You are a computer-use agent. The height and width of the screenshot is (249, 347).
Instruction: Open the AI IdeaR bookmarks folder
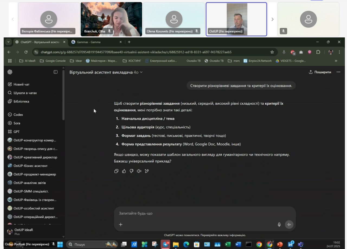(27, 61)
